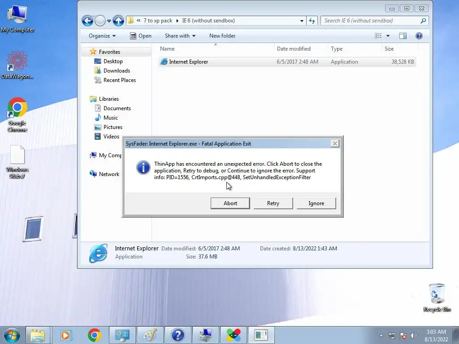The image size is (459, 344).
Task: Go up one folder level
Action: [x=118, y=21]
